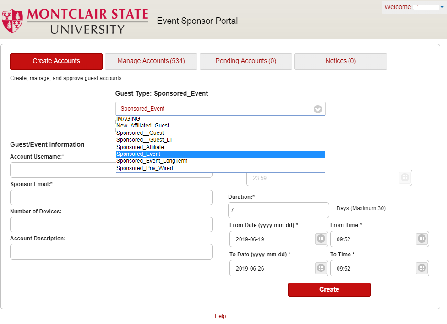Viewport: 447px width, 324px height.
Task: Open the Help link at the bottom
Action: coord(220,316)
